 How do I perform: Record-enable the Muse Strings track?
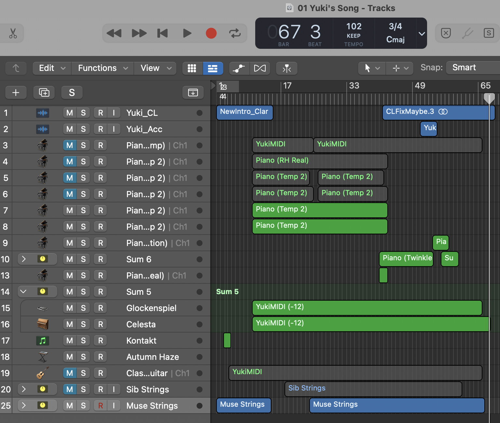click(x=101, y=405)
